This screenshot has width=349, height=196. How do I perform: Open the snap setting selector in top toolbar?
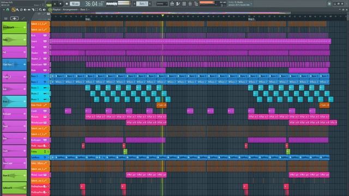[162, 4]
